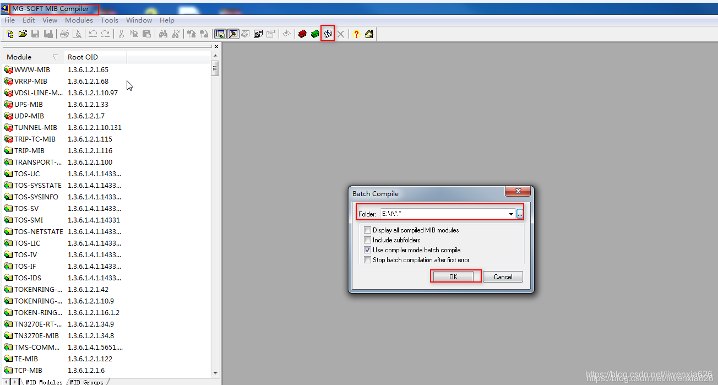Click the Save toolbar icon
Screen dimensions: 718x385
(x=35, y=34)
